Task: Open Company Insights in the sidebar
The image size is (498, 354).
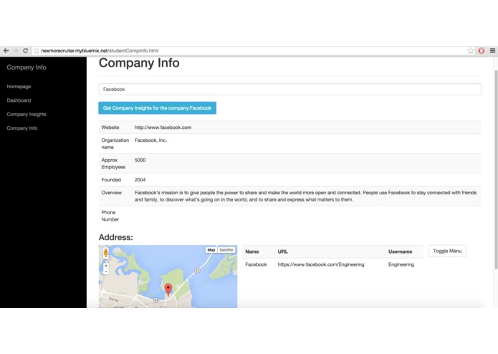Action: click(x=27, y=114)
